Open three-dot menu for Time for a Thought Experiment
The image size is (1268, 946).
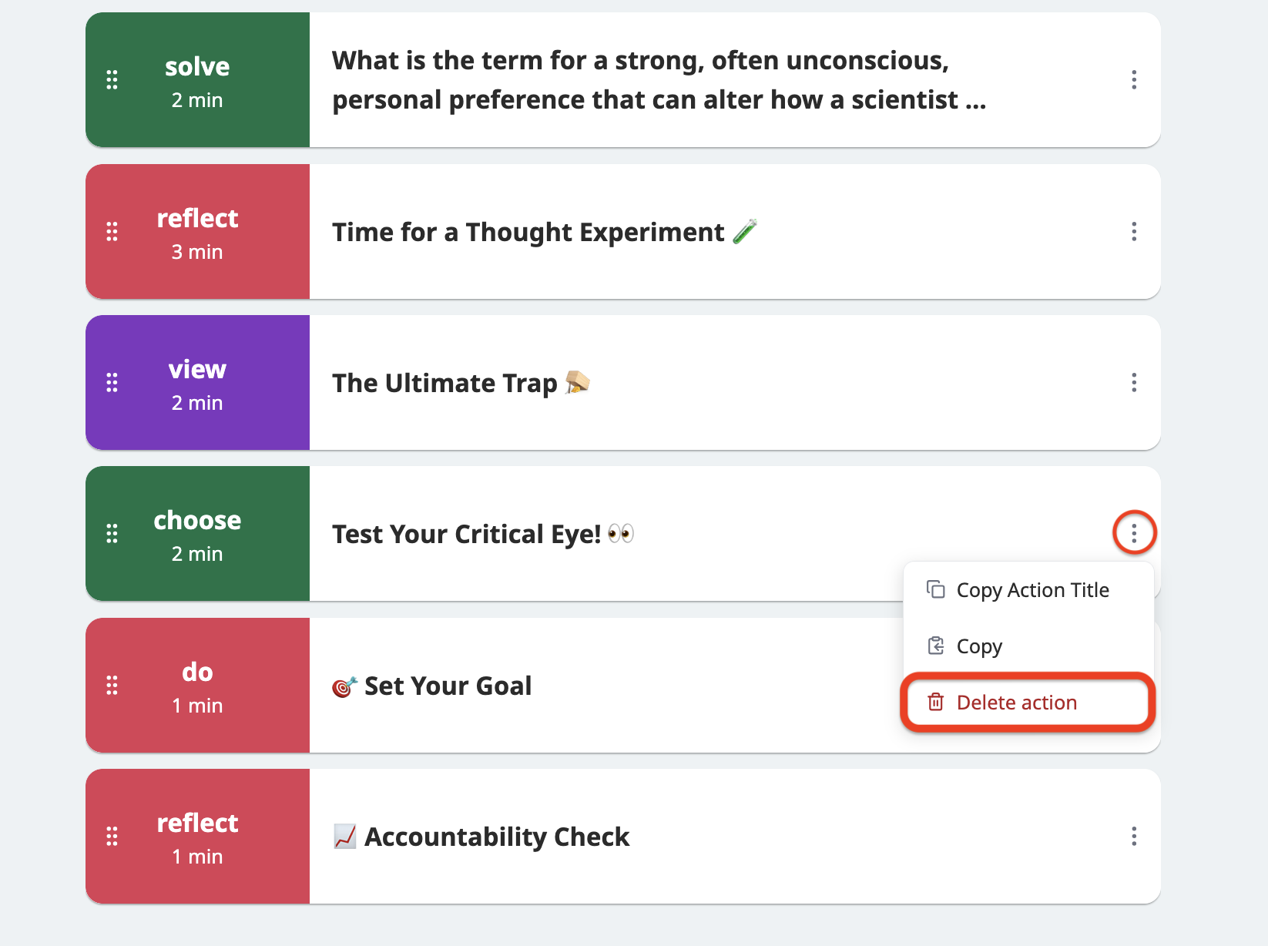tap(1134, 232)
